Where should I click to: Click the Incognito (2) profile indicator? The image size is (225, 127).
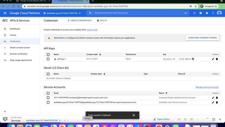click(x=209, y=6)
